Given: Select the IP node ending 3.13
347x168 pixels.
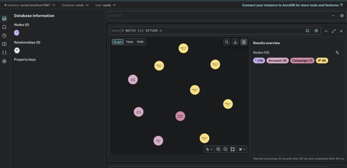Looking at the screenshot, I should click(215, 64).
